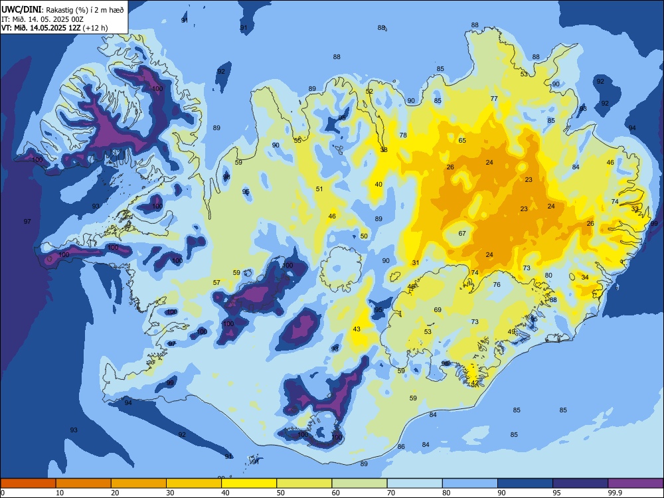This screenshot has width=664, height=498.
Task: Click the 10 legend tick label
Action: [x=60, y=493]
